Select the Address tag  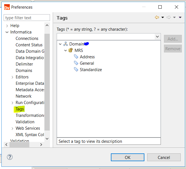[87, 57]
